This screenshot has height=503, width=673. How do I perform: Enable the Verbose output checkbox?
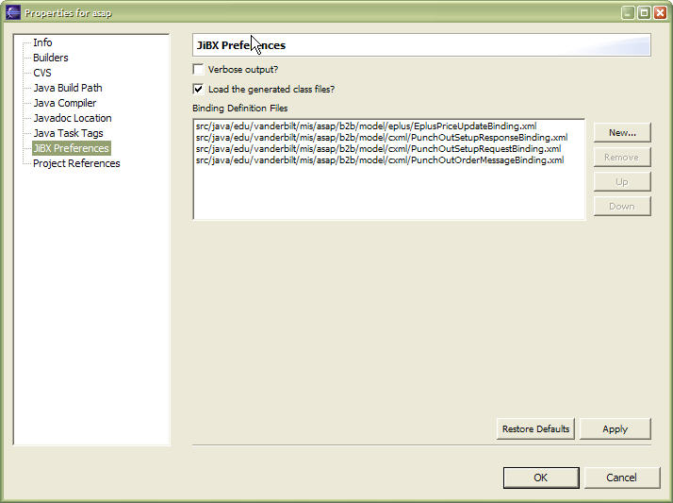198,70
